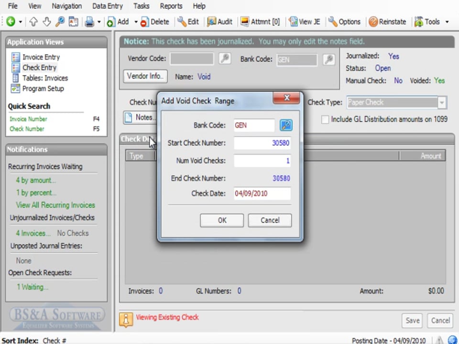The image size is (459, 344).
Task: Go to next record with down arrow
Action: pos(46,21)
